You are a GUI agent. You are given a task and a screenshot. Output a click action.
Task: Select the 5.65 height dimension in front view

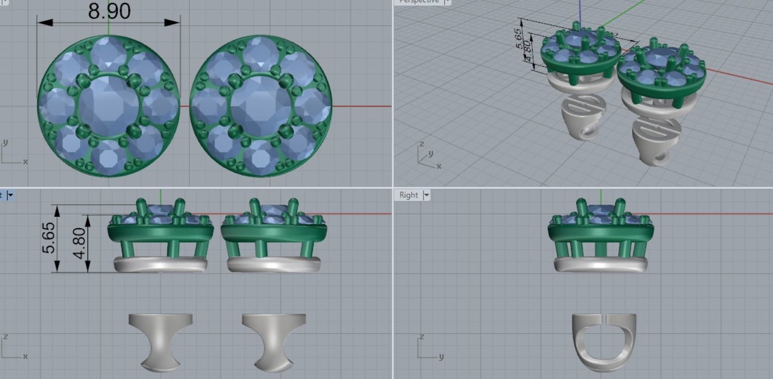[49, 238]
